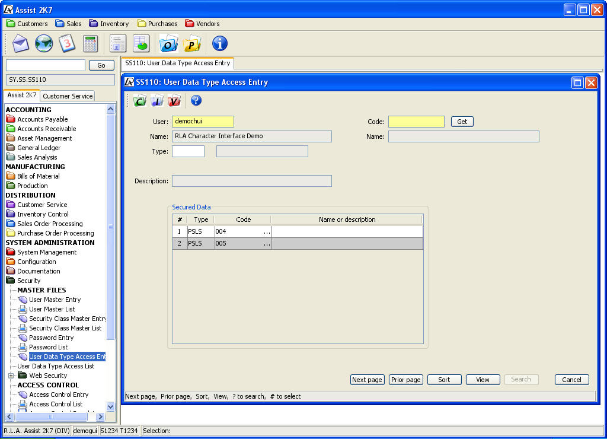
Task: Open the Inventory Control folder
Action: click(x=37, y=214)
